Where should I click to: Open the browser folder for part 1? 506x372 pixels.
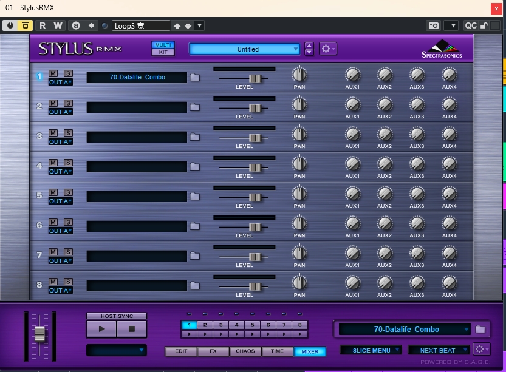(x=194, y=77)
